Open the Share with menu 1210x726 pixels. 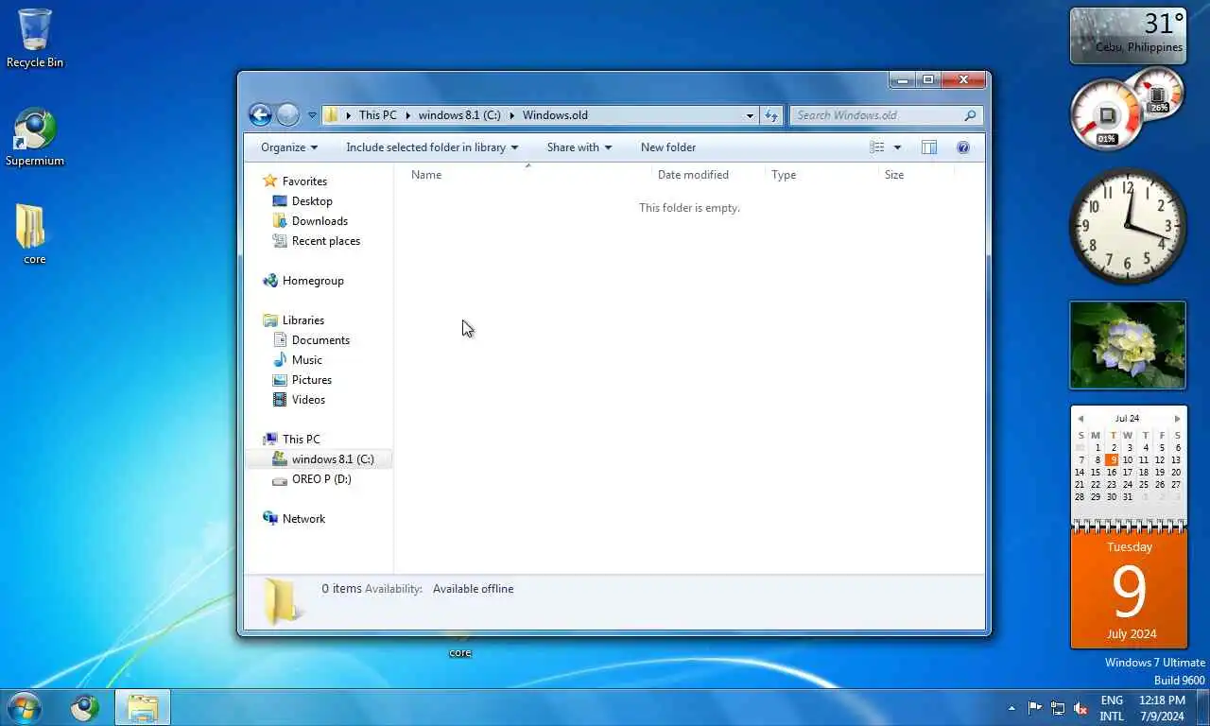pyautogui.click(x=579, y=147)
